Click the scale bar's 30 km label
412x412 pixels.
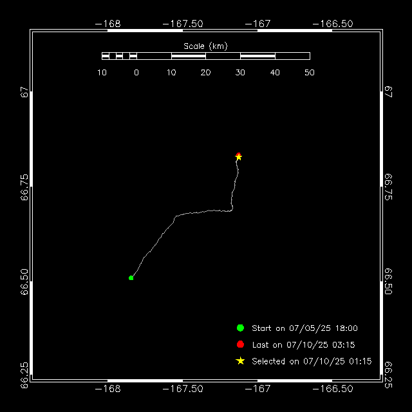coord(240,73)
